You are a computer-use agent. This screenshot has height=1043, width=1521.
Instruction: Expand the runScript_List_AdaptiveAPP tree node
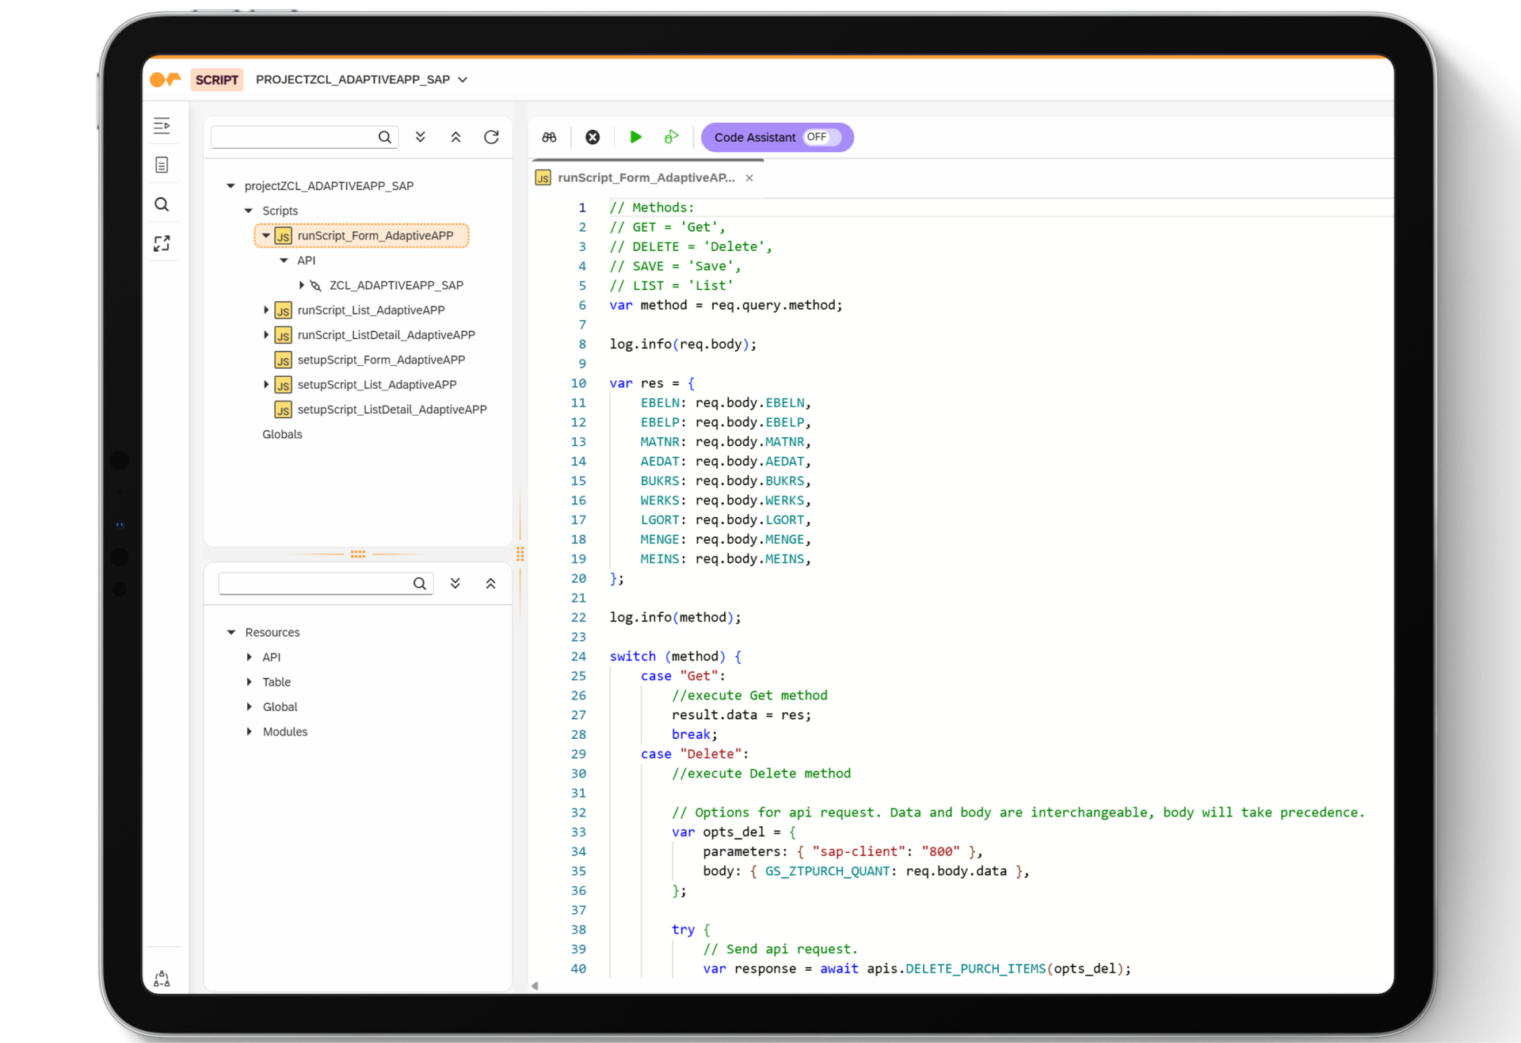(x=266, y=310)
